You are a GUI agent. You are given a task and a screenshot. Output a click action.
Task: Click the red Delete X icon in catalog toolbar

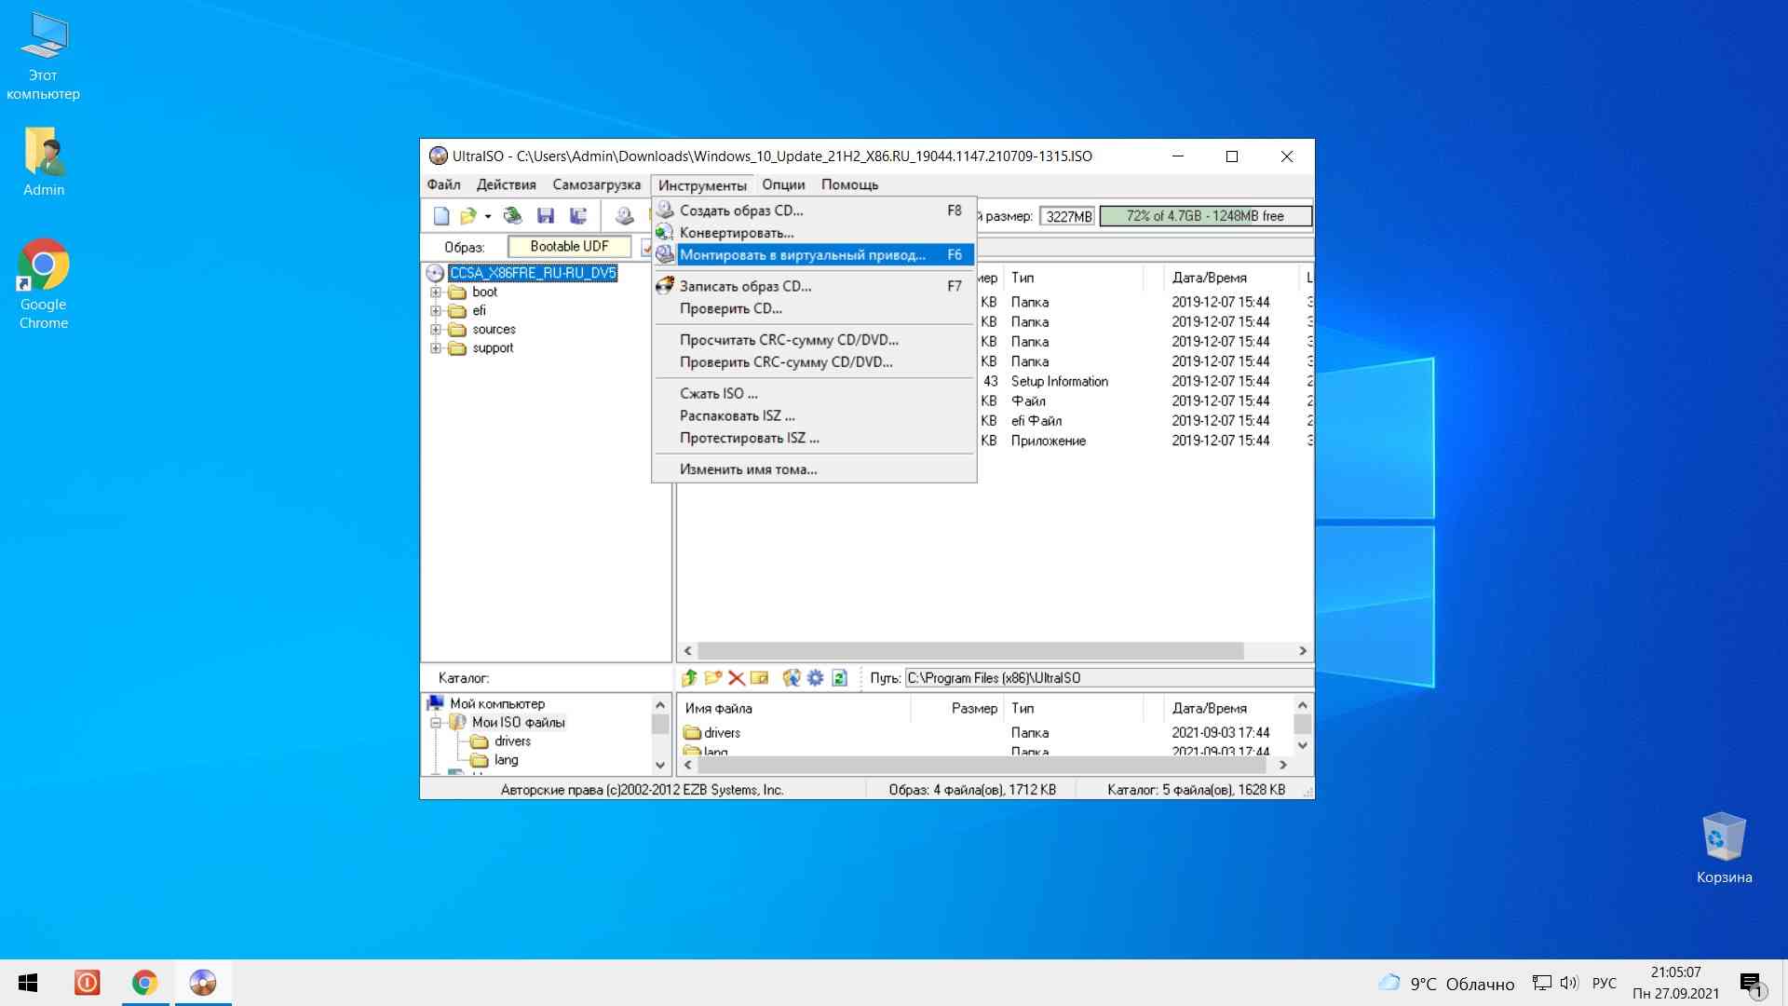coord(736,678)
